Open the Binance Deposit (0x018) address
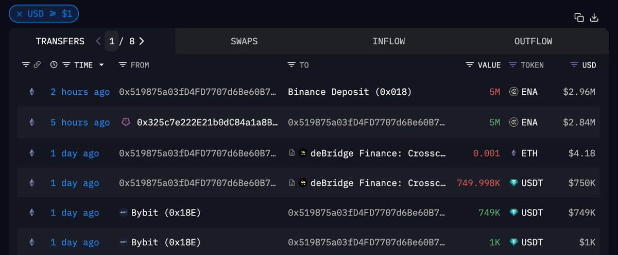Viewport: 618px width, 255px height. [x=350, y=92]
